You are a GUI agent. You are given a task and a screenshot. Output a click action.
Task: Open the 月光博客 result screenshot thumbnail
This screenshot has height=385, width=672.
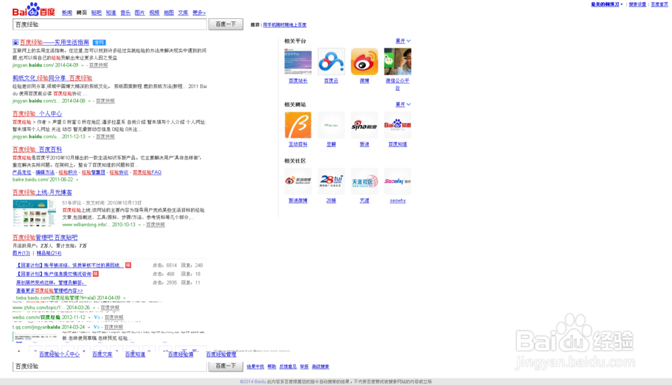pos(34,213)
